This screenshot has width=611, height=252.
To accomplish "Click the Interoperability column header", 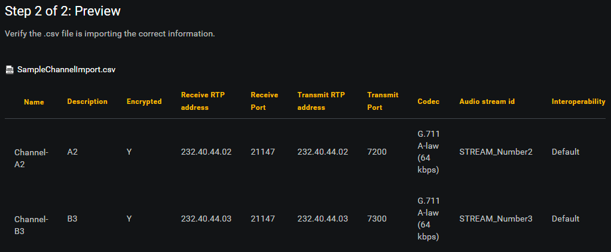I will 578,102.
